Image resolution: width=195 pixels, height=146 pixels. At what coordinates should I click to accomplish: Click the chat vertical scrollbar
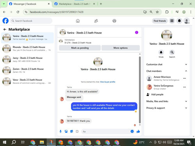(x=140, y=90)
